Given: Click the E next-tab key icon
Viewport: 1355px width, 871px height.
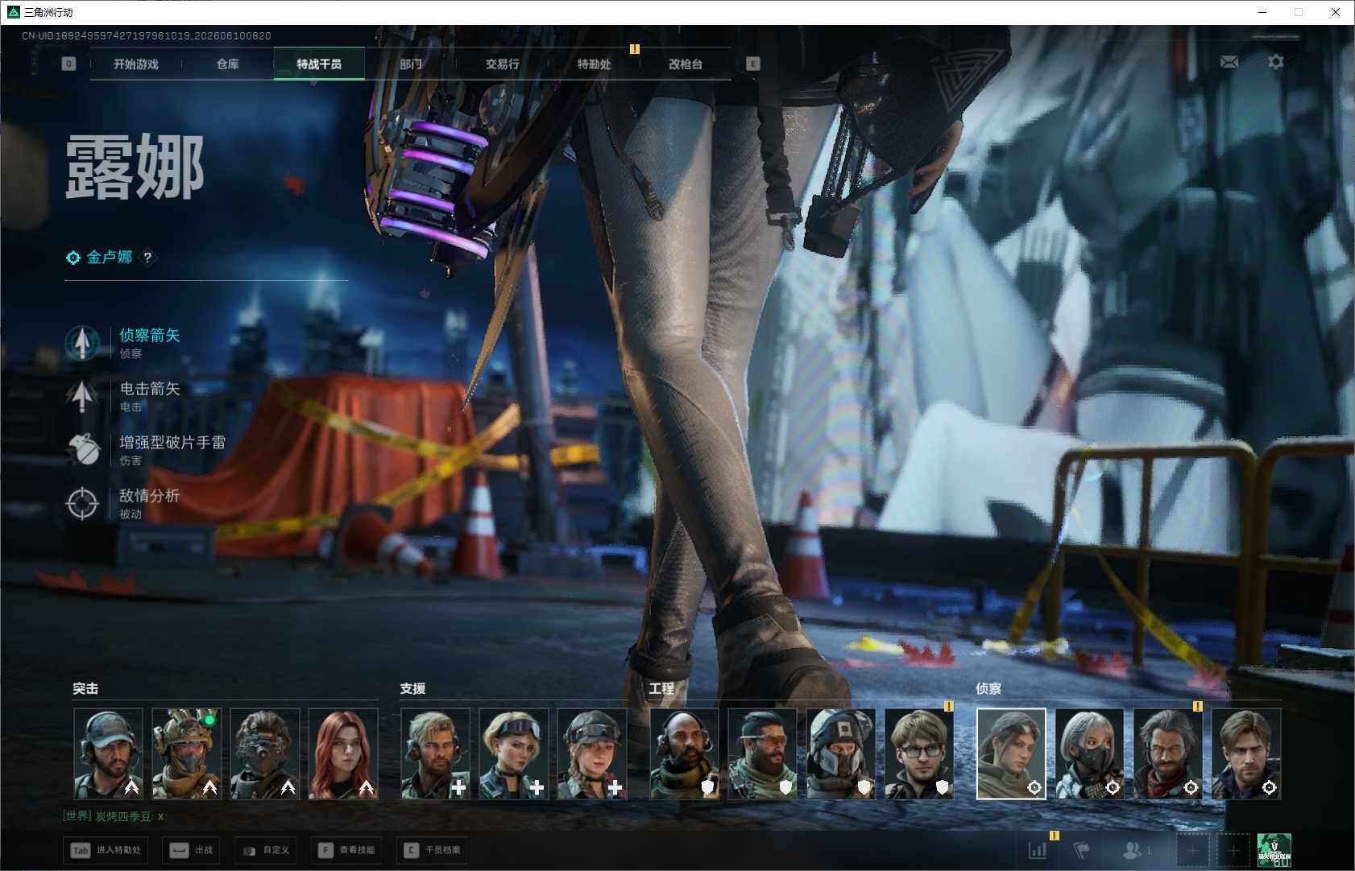Looking at the screenshot, I should click(753, 64).
